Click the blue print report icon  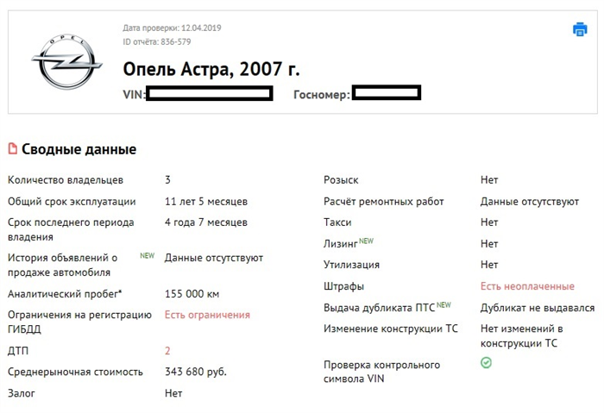580,29
